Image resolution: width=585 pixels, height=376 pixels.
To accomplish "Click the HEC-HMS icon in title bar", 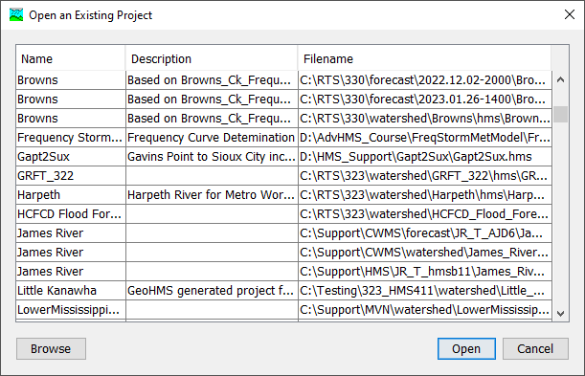I will pos(16,15).
